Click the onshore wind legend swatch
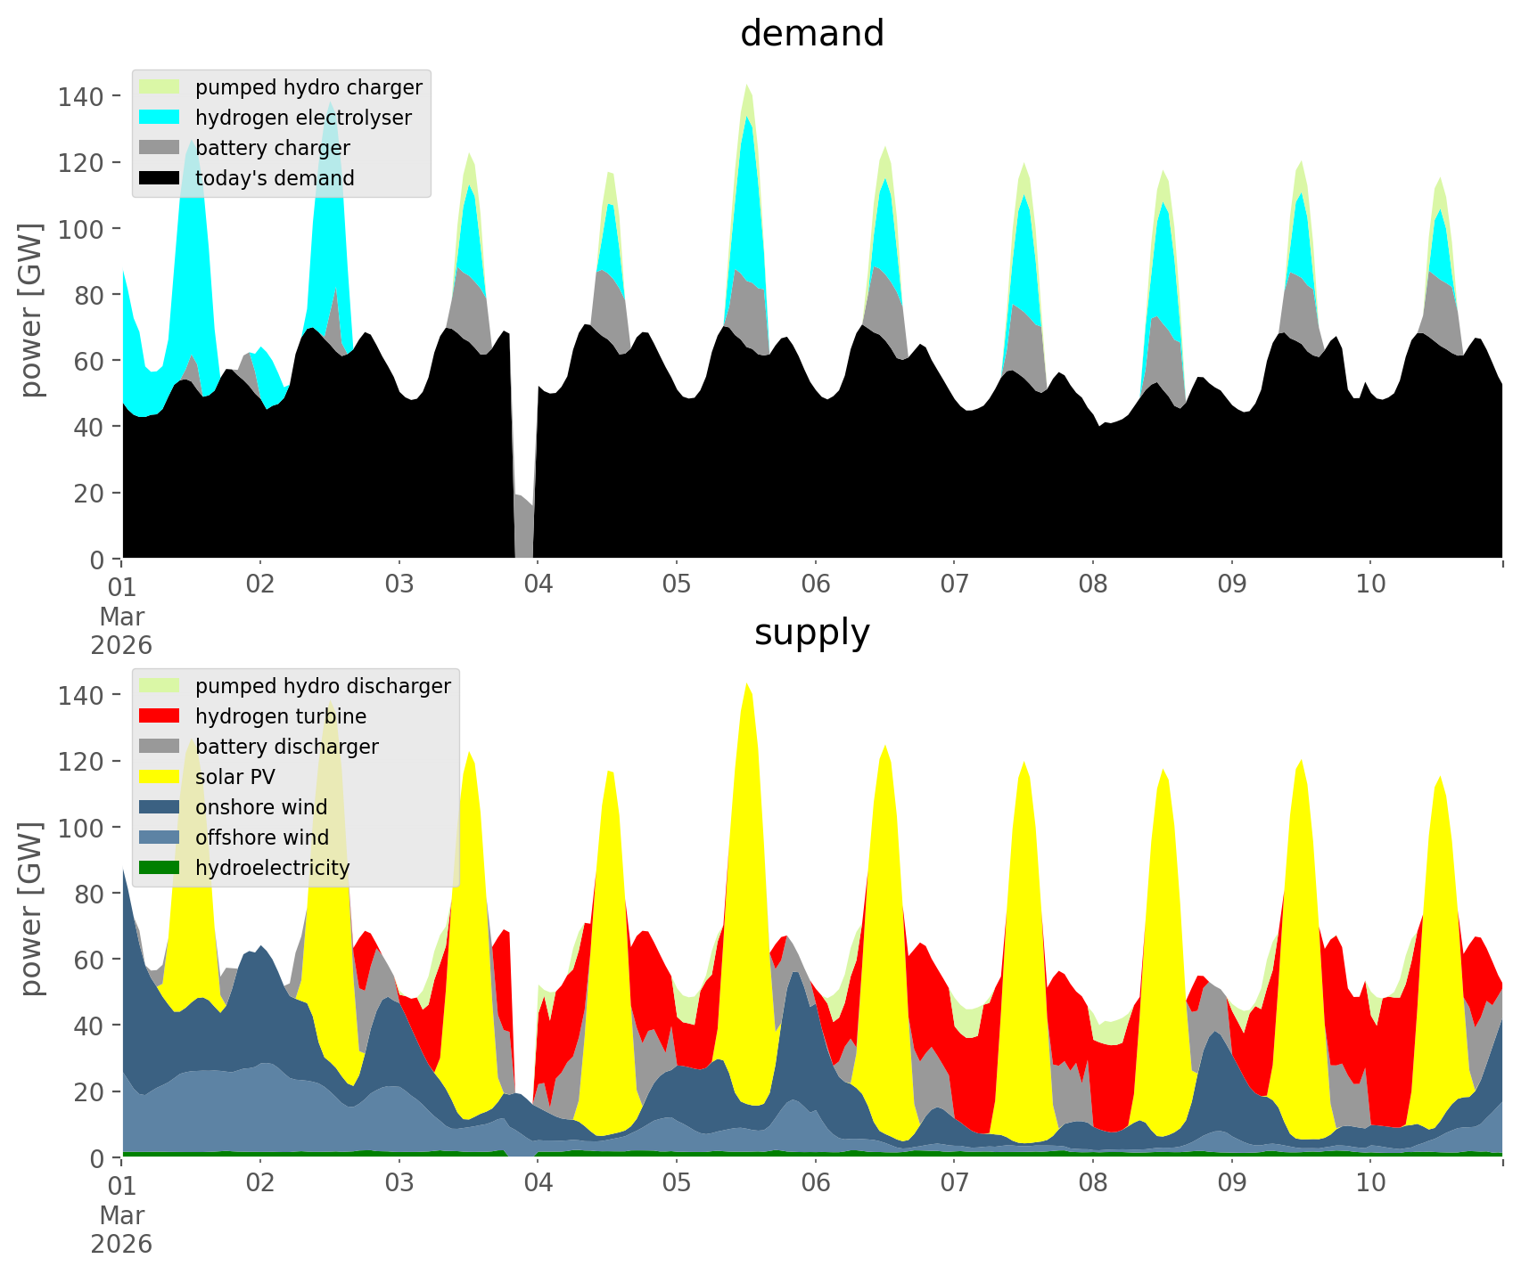Viewport: 1521px width, 1275px height. point(160,807)
